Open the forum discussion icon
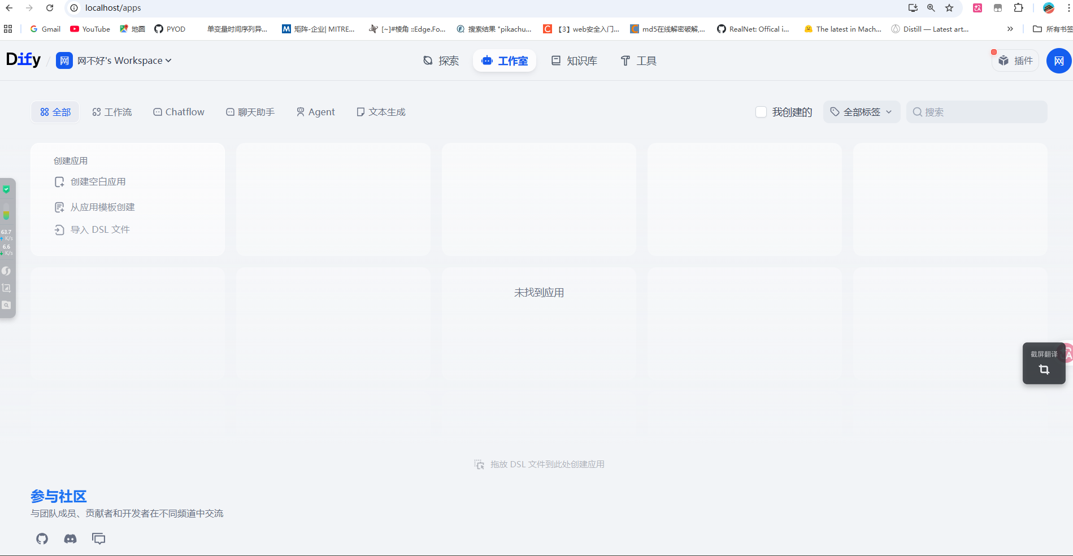 click(99, 538)
